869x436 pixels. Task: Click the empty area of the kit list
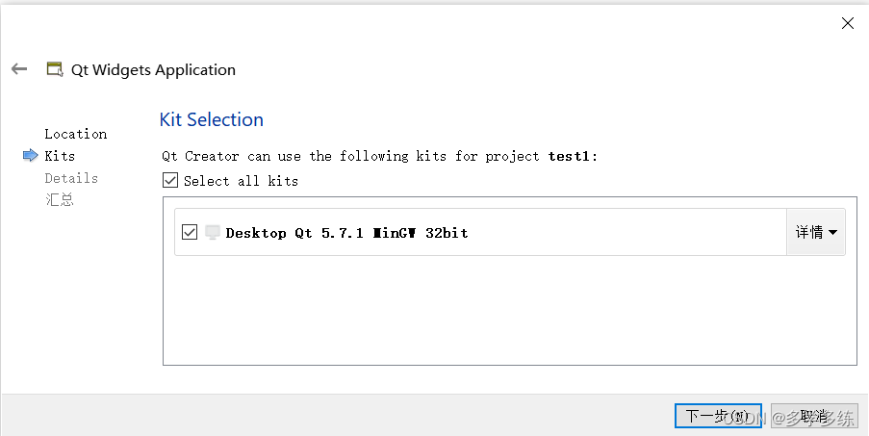point(510,310)
